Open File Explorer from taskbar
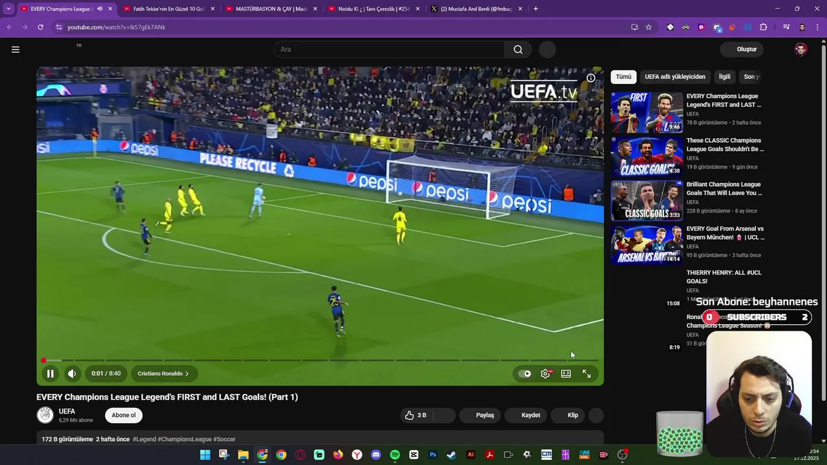827x465 pixels. point(243,455)
